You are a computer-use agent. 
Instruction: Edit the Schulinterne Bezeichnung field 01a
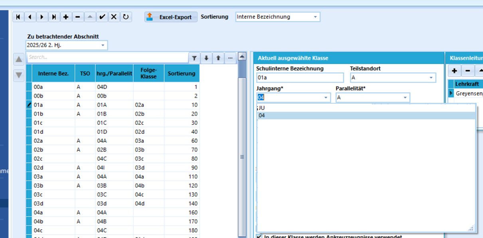click(300, 77)
